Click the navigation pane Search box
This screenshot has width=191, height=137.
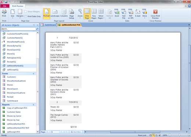pyautogui.click(x=18, y=29)
